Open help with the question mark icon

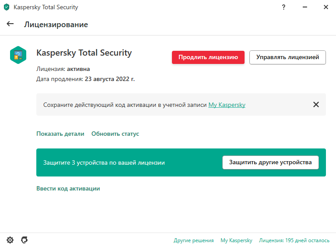click(x=283, y=7)
